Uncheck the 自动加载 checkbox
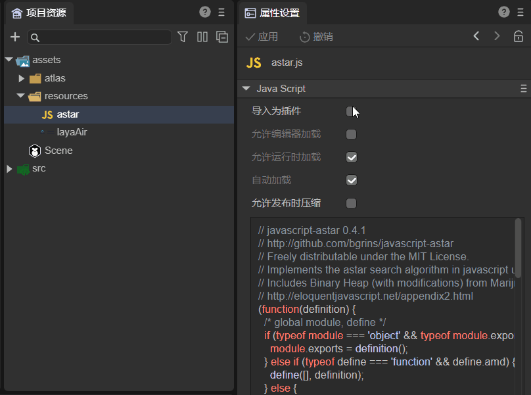 click(351, 181)
